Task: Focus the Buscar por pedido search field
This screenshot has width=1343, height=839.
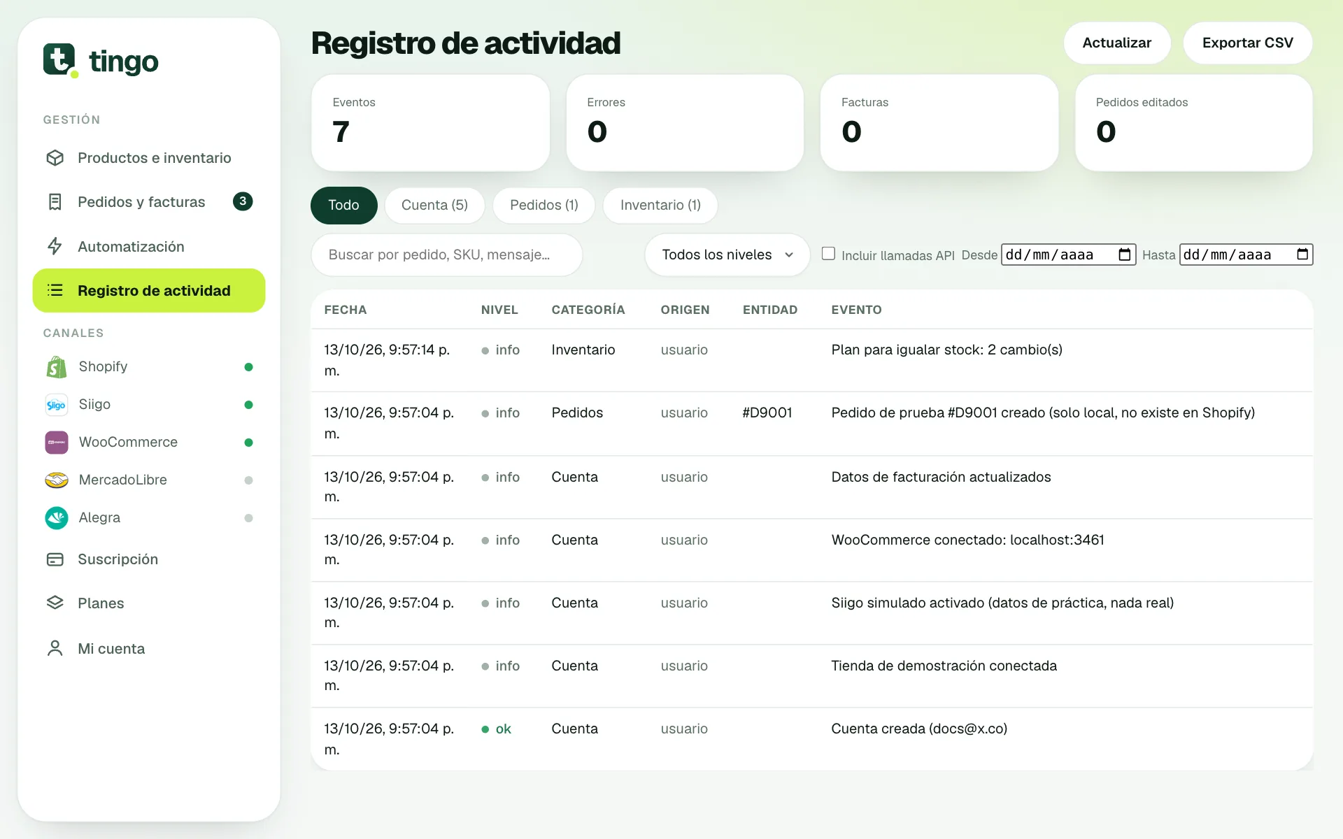Action: point(446,254)
